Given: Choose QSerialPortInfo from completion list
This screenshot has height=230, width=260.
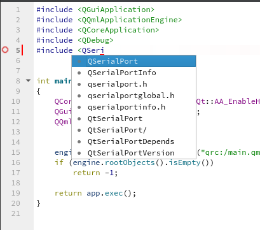Looking at the screenshot, I should 133,73.
